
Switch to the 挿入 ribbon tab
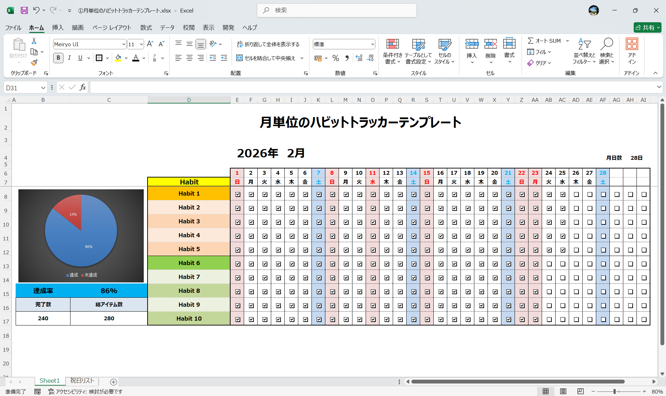[58, 27]
